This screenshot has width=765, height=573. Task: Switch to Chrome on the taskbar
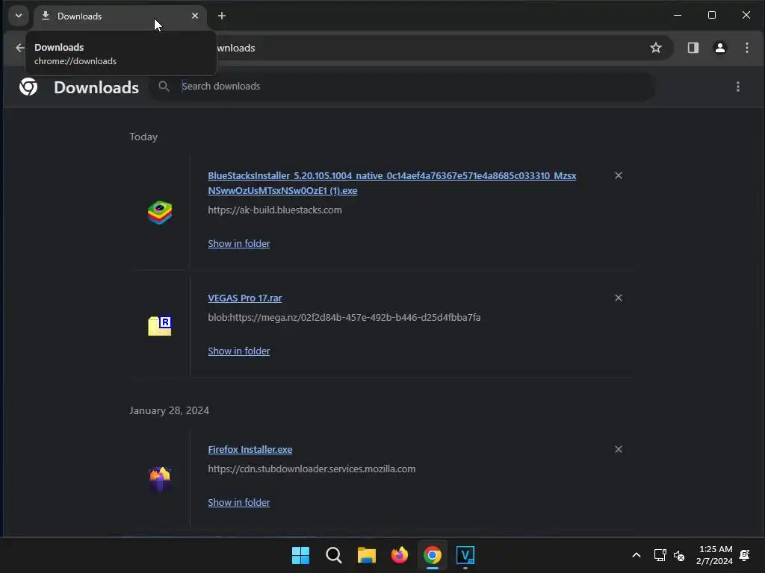point(433,555)
